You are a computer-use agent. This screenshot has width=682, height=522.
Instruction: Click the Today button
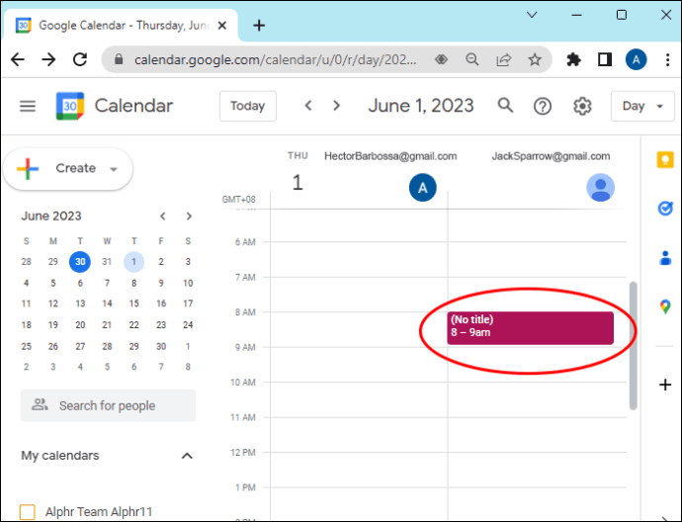(x=247, y=106)
